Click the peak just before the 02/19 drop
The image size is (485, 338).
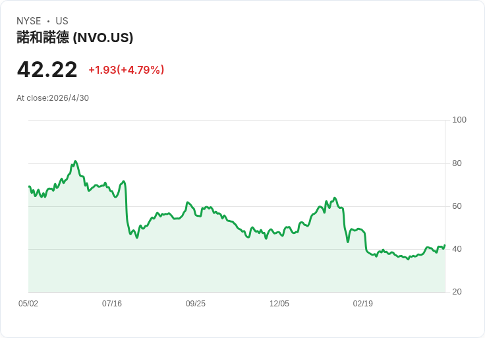[x=335, y=198]
